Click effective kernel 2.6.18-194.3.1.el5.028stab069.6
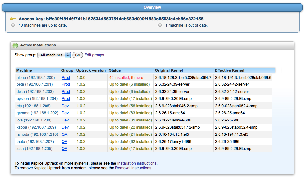This screenshot has height=179, width=305. [x=243, y=78]
